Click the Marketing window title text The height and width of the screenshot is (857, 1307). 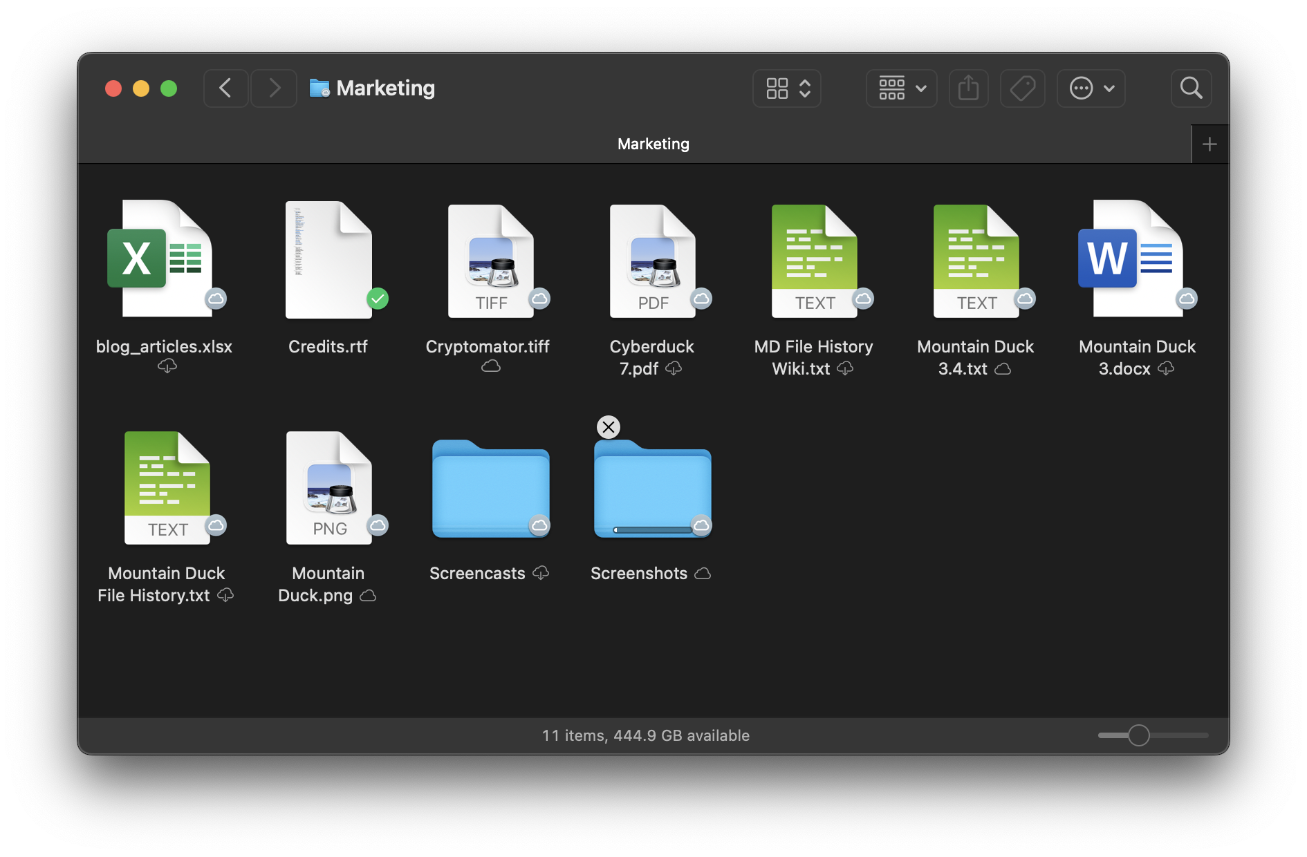(385, 88)
